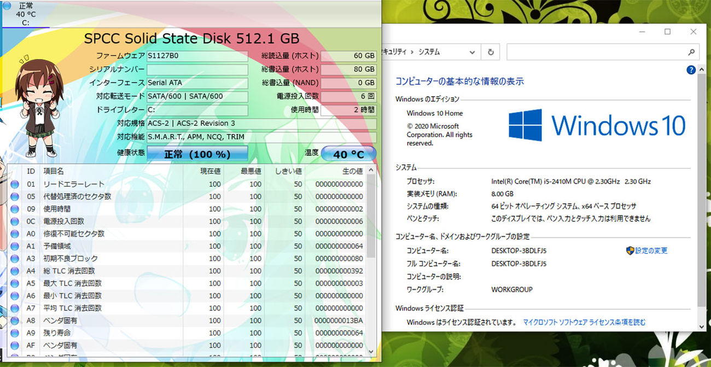
Task: Click the 使用時間 value 2 時間
Action: tap(349, 110)
